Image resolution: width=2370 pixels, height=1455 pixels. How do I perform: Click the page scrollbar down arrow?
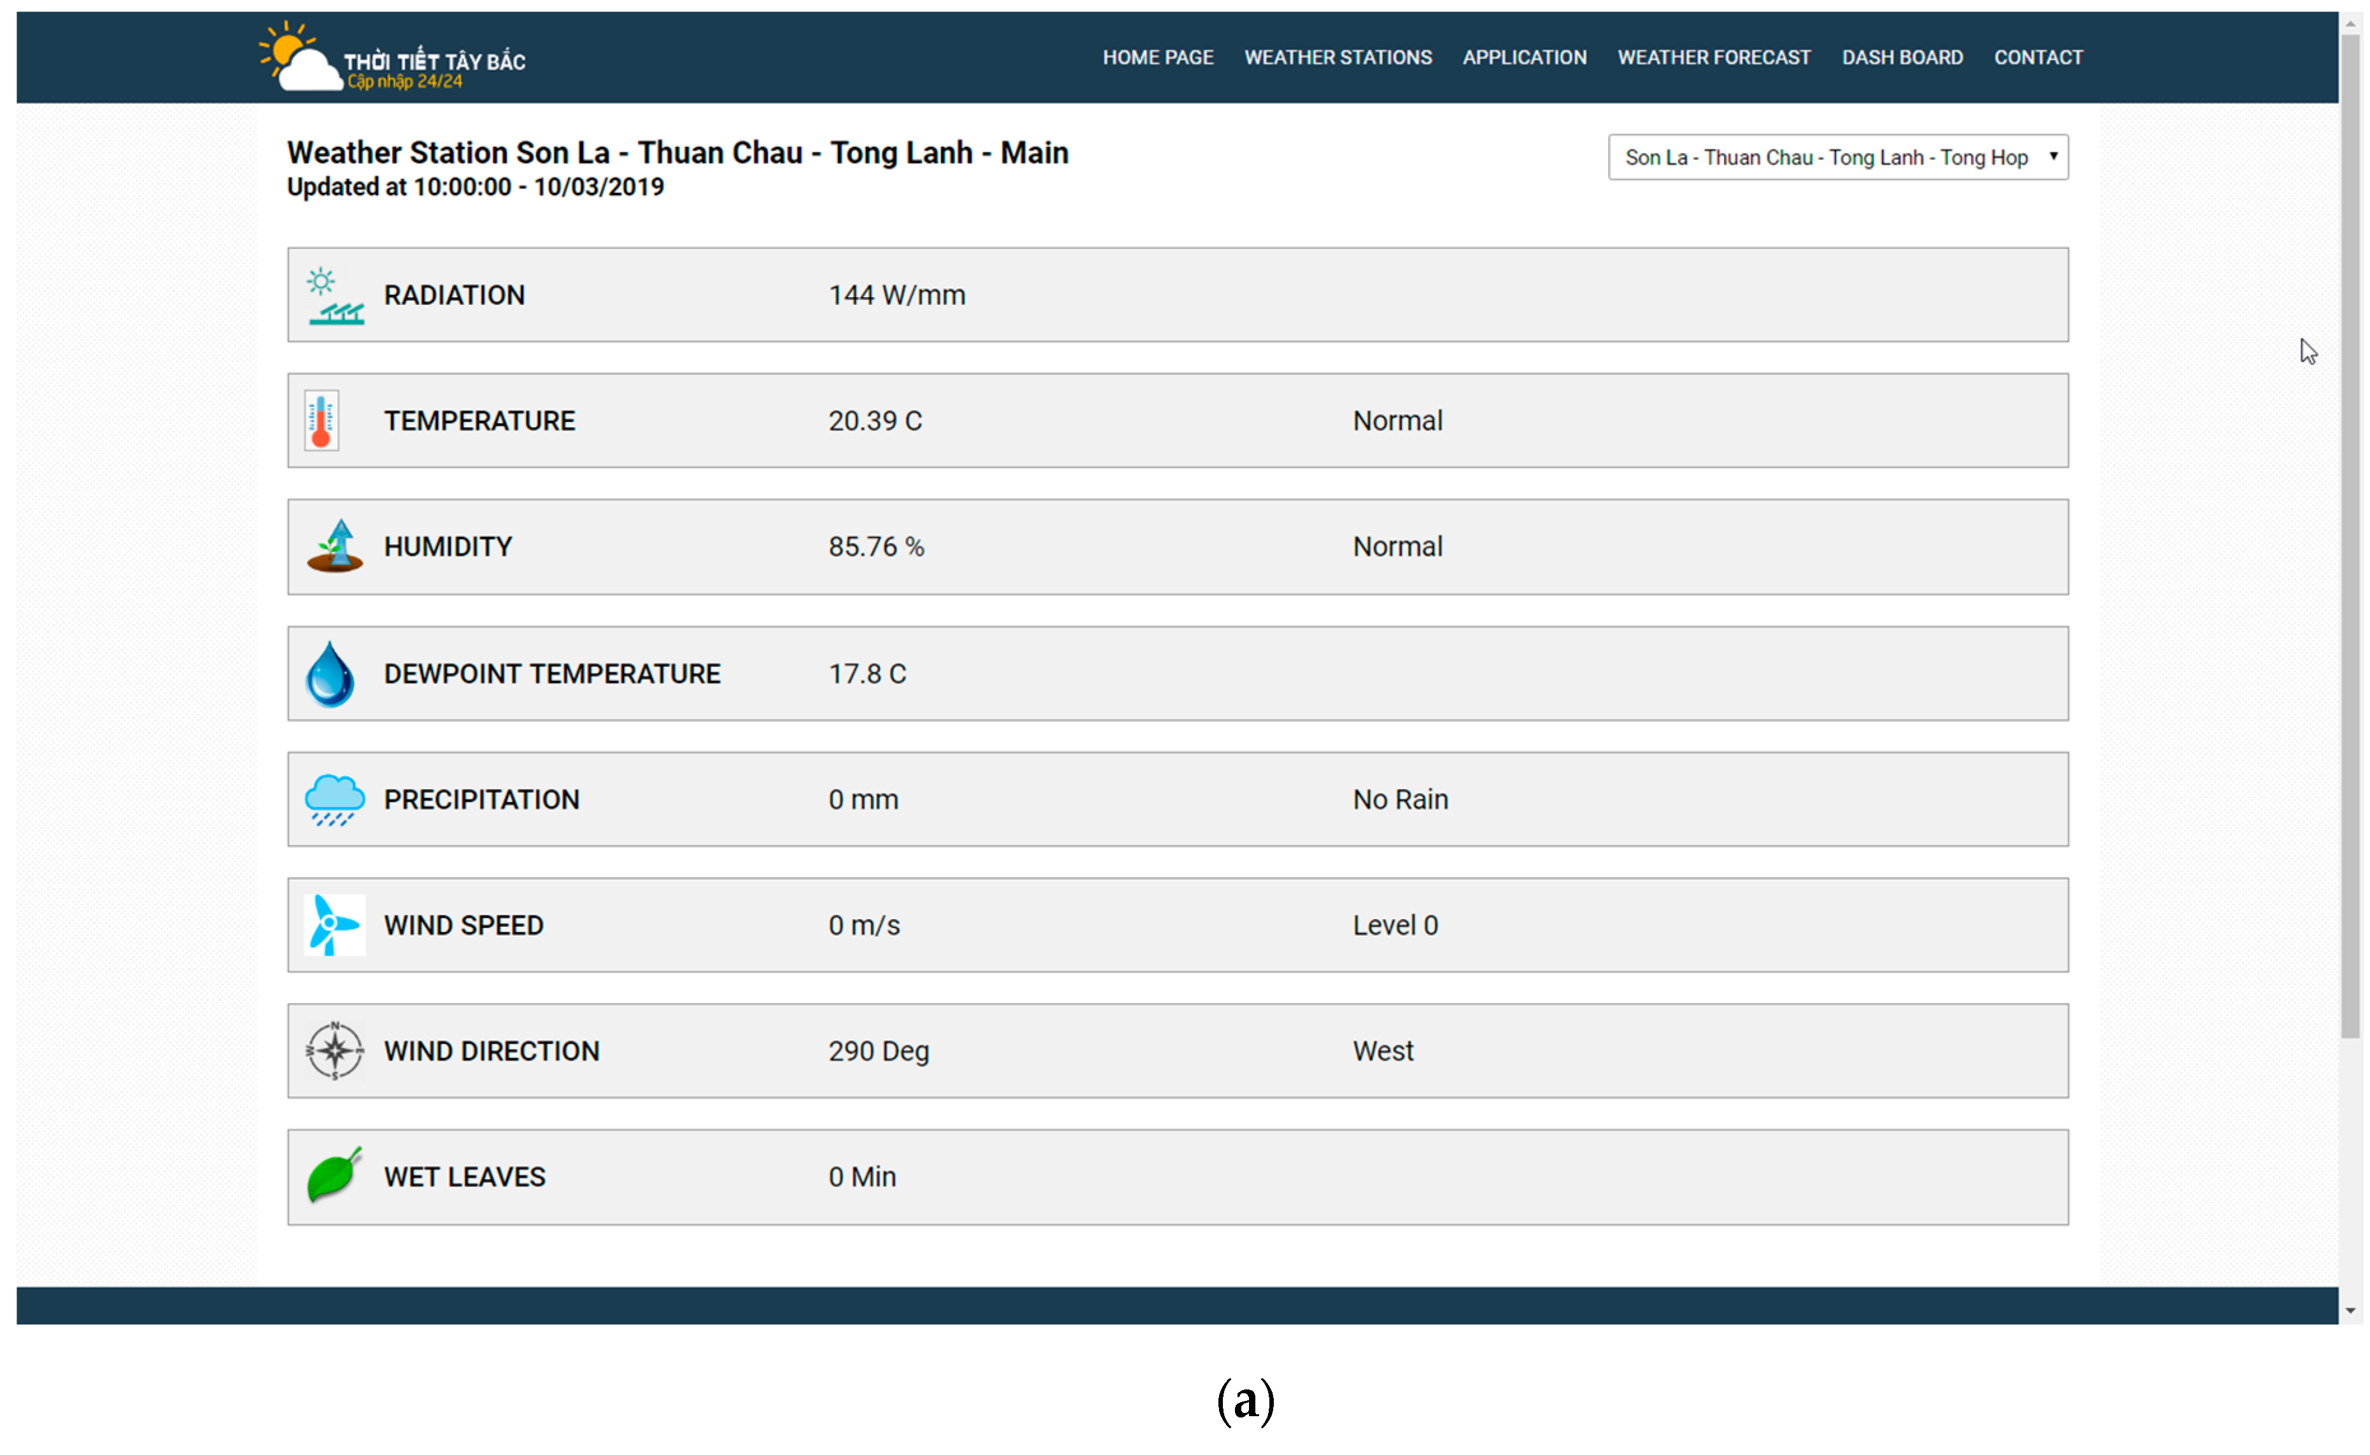pyautogui.click(x=2350, y=1311)
